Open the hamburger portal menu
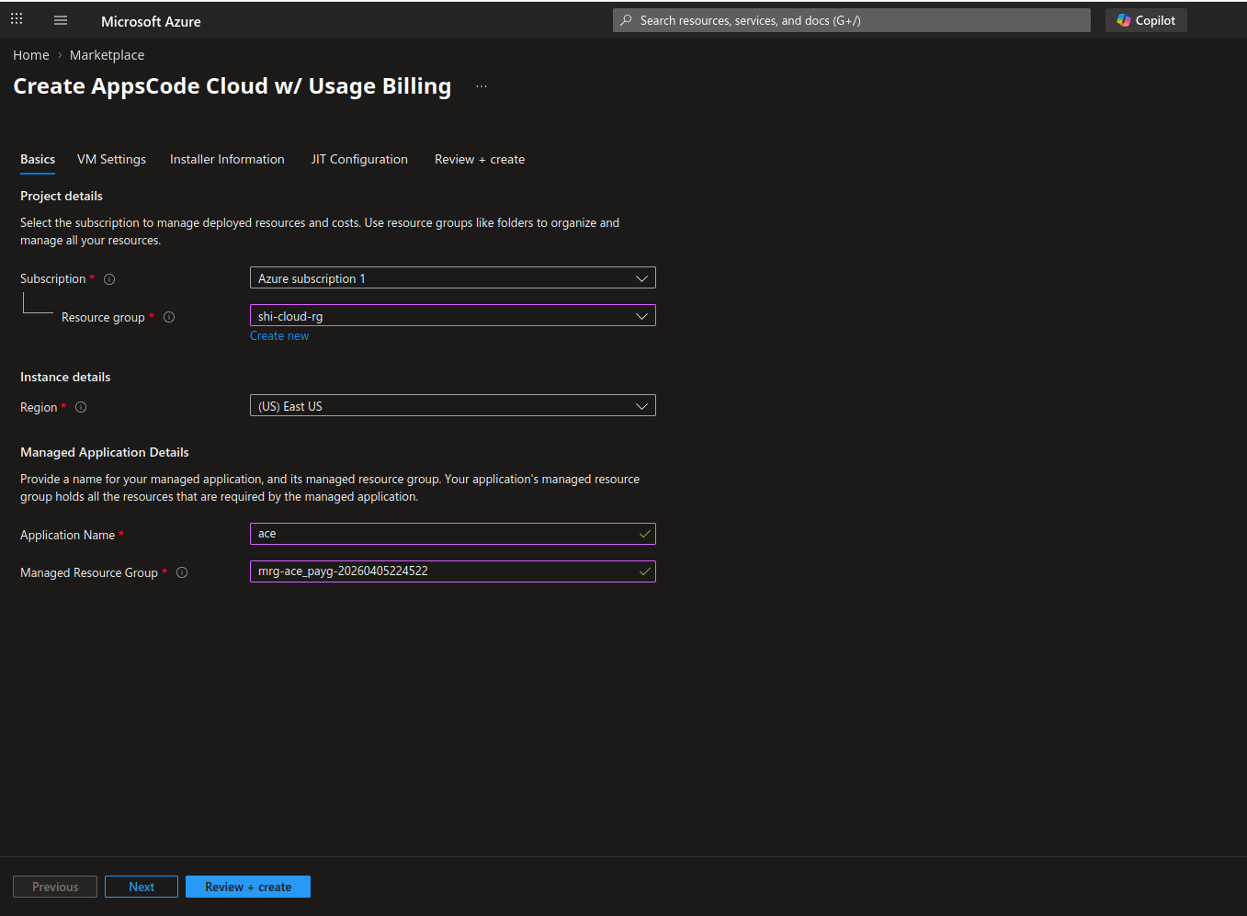1247x916 pixels. pyautogui.click(x=61, y=20)
